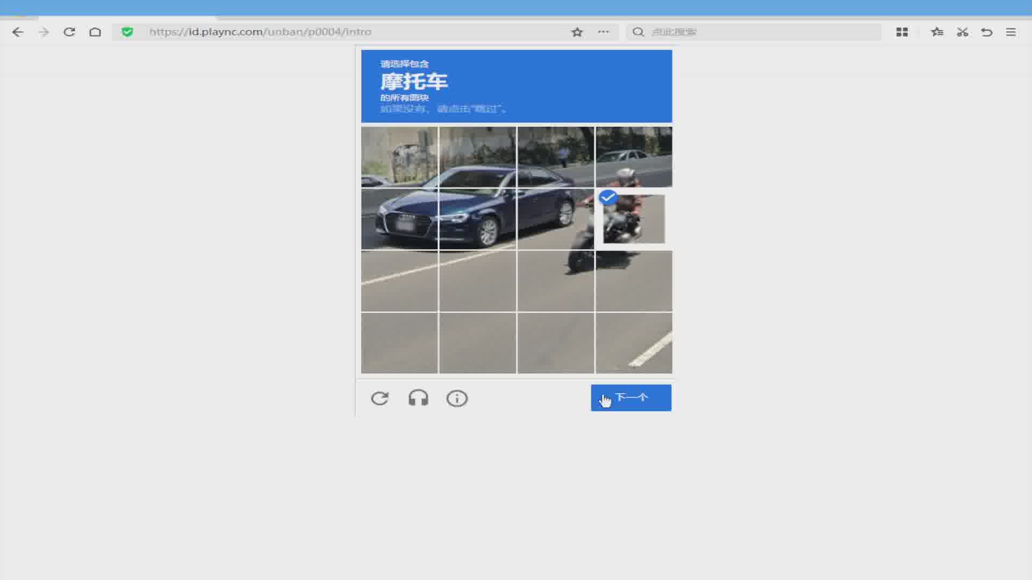Switch to audio challenge via headphones icon
Screen dimensions: 1032x580
click(x=418, y=398)
